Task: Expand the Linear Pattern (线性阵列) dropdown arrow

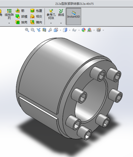Action: tap(9, 23)
